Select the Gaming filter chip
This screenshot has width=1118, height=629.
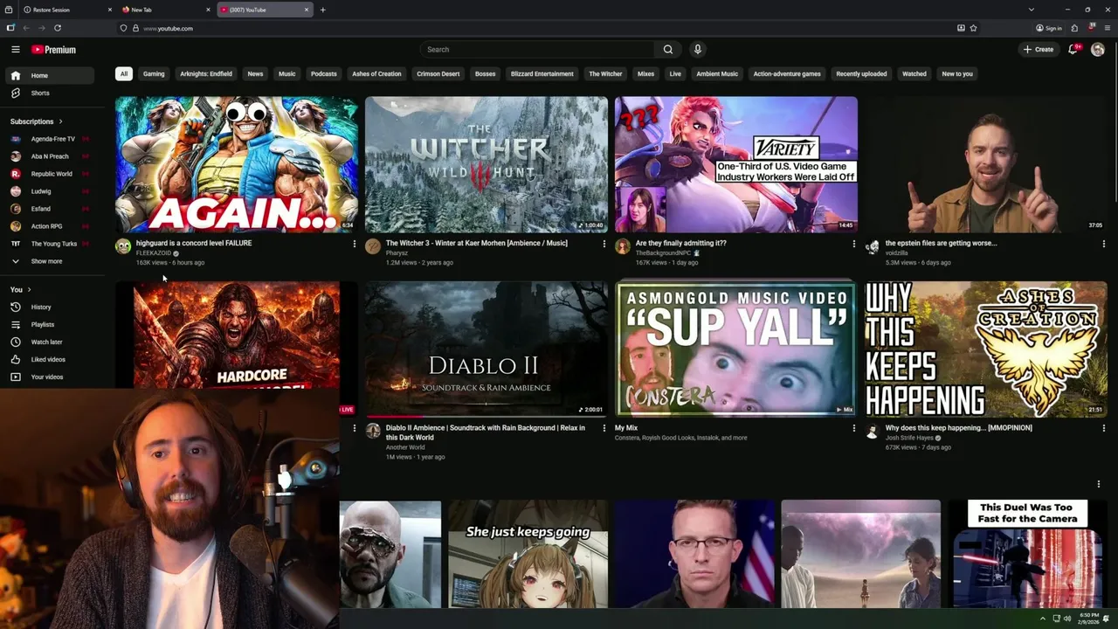(x=154, y=74)
